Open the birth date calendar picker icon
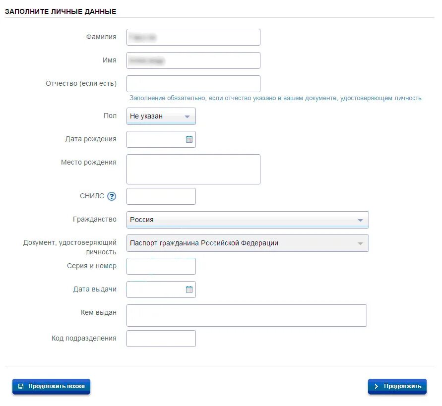The width and height of the screenshot is (442, 406). (x=189, y=139)
